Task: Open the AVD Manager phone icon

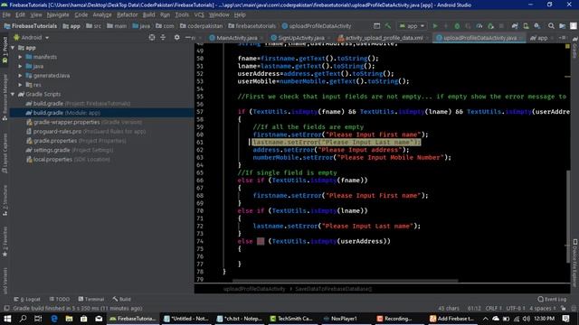Action: (x=526, y=26)
